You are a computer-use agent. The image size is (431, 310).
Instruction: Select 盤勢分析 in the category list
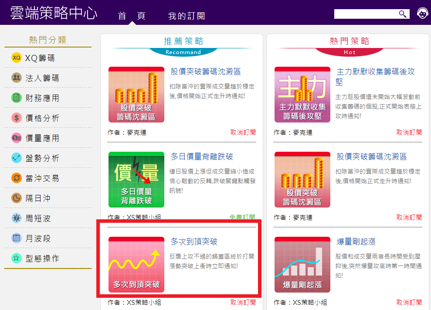click(x=42, y=158)
